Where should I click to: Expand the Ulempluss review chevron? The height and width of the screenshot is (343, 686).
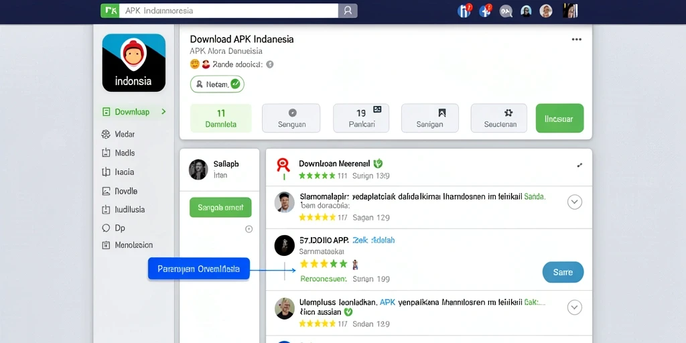click(574, 307)
